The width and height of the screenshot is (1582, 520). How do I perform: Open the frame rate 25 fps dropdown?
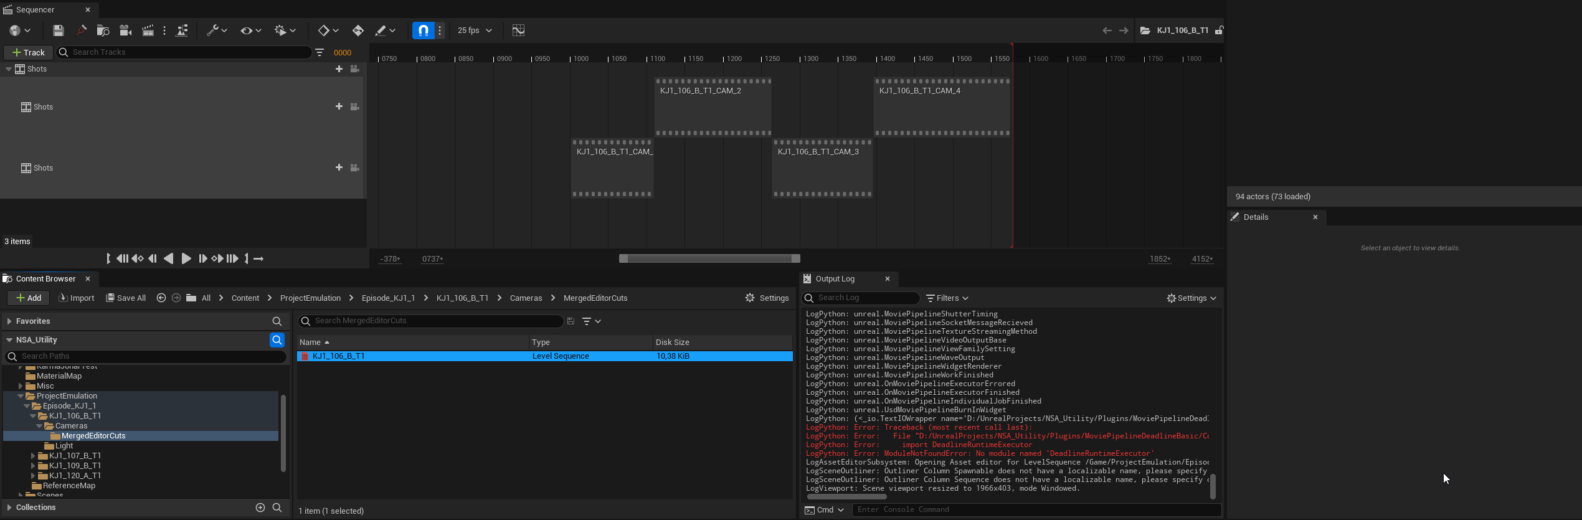(475, 31)
